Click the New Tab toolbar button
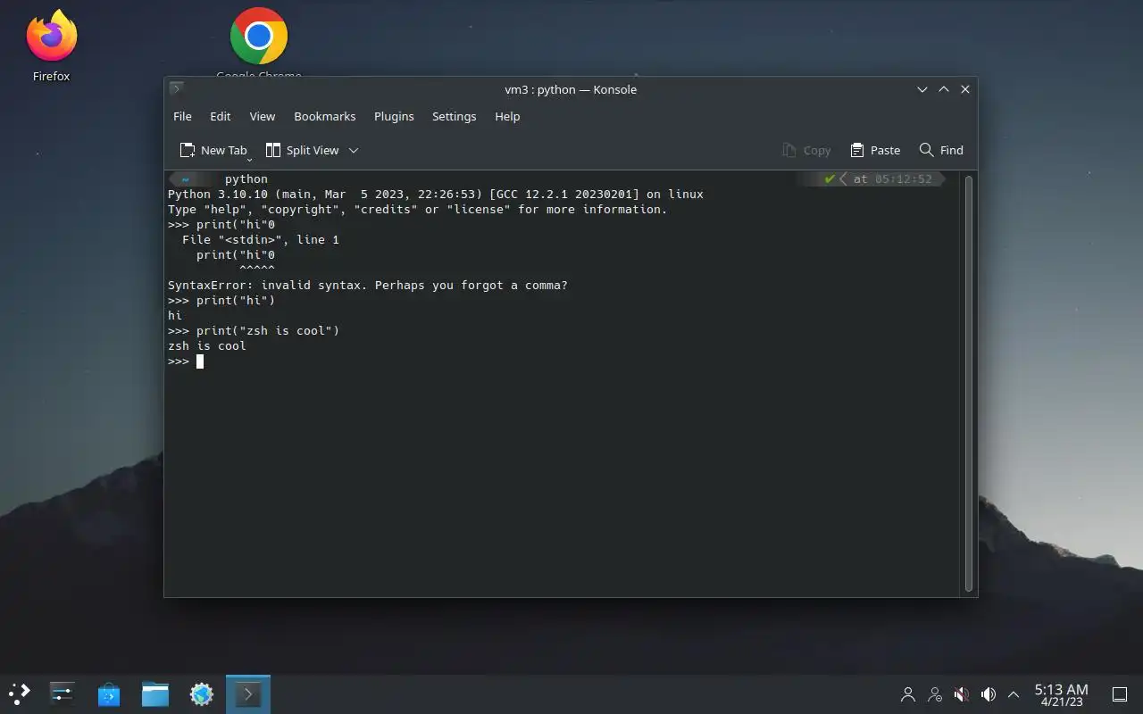Screen dimensions: 1143x714 pos(213,150)
